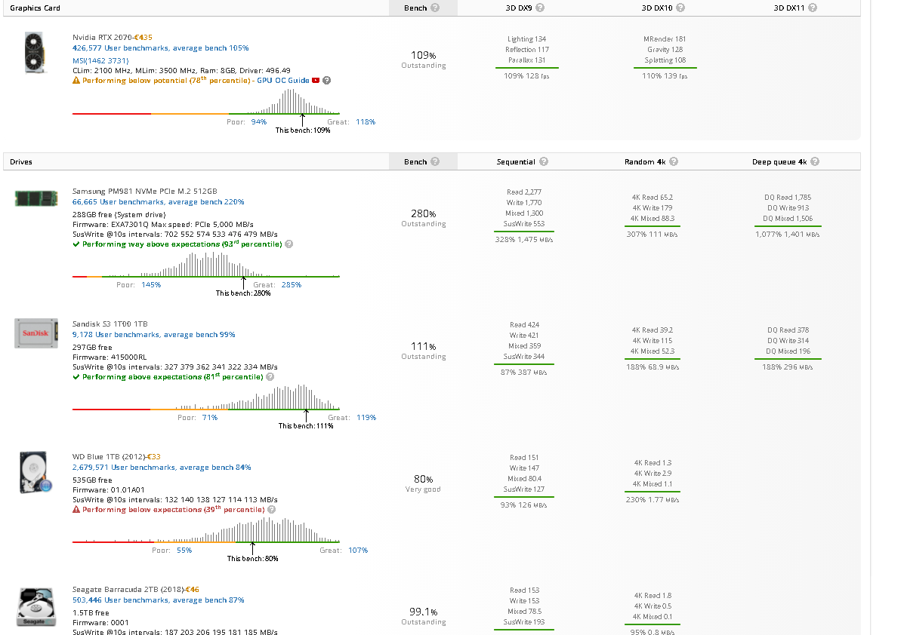Click 111% Outstanding bench score
The width and height of the screenshot is (904, 635).
(423, 351)
